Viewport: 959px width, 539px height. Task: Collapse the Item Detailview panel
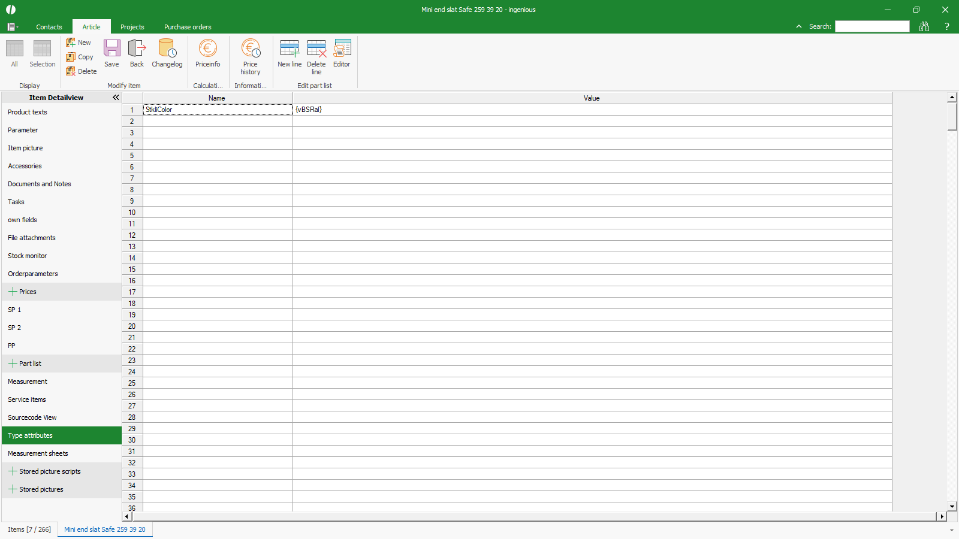(116, 98)
